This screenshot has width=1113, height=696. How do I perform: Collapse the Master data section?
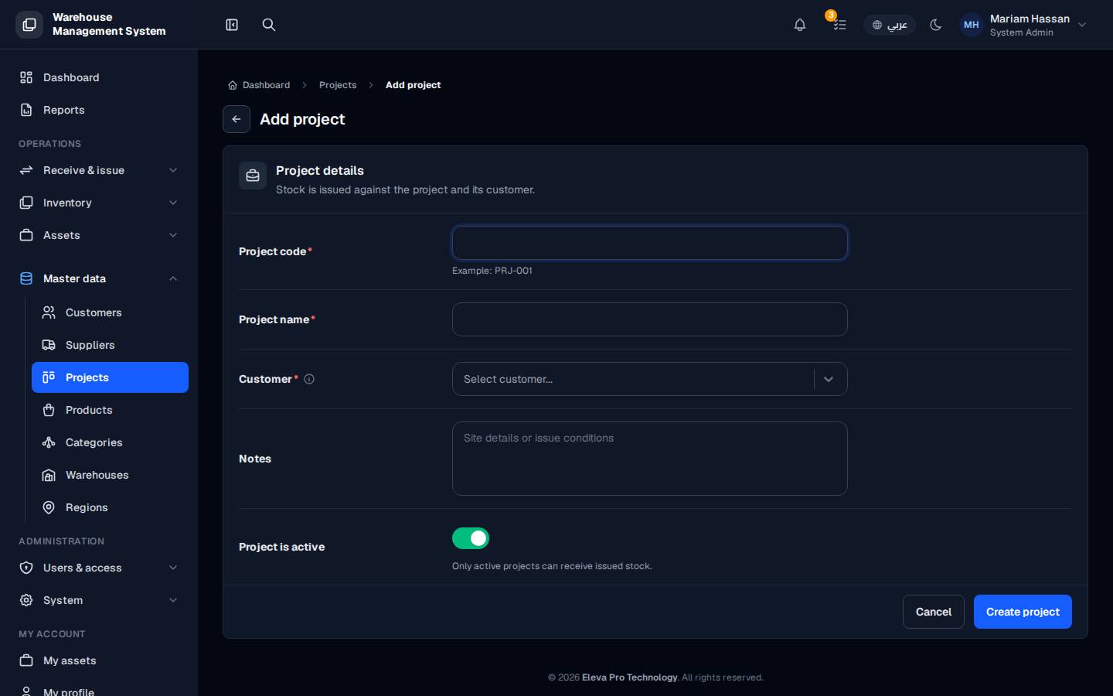[99, 278]
